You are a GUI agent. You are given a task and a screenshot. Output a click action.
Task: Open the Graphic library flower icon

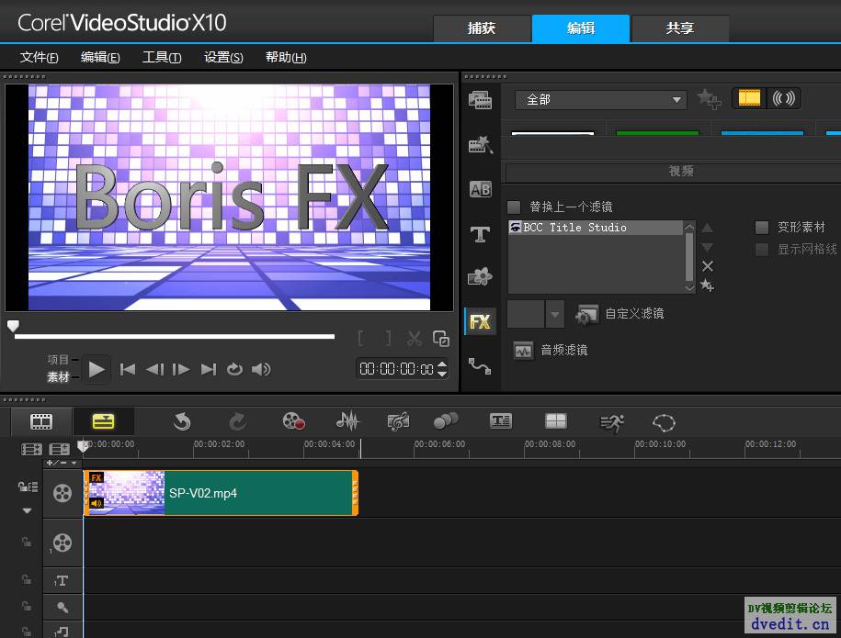click(x=480, y=276)
